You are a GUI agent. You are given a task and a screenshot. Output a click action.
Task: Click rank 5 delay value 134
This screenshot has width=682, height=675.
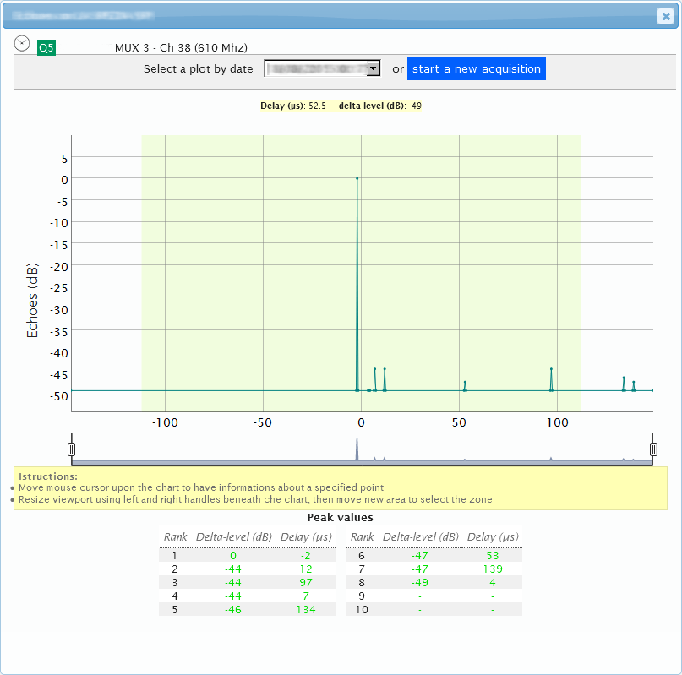pyautogui.click(x=306, y=609)
